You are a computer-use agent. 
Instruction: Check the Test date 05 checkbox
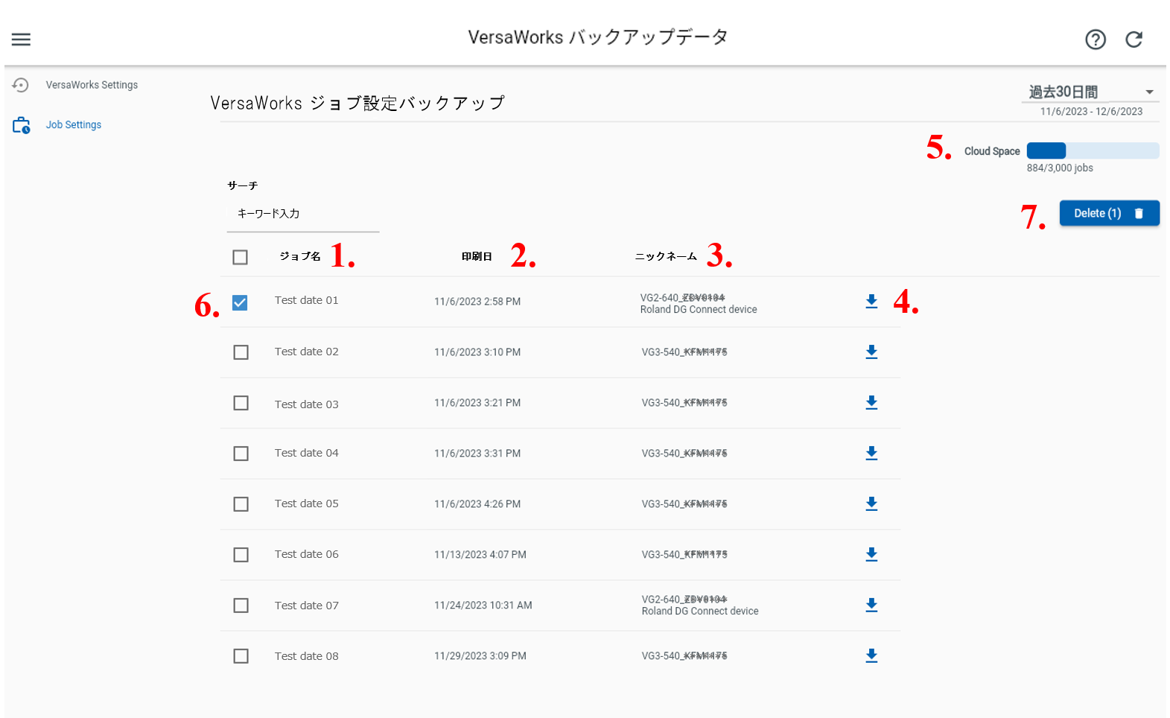point(241,504)
